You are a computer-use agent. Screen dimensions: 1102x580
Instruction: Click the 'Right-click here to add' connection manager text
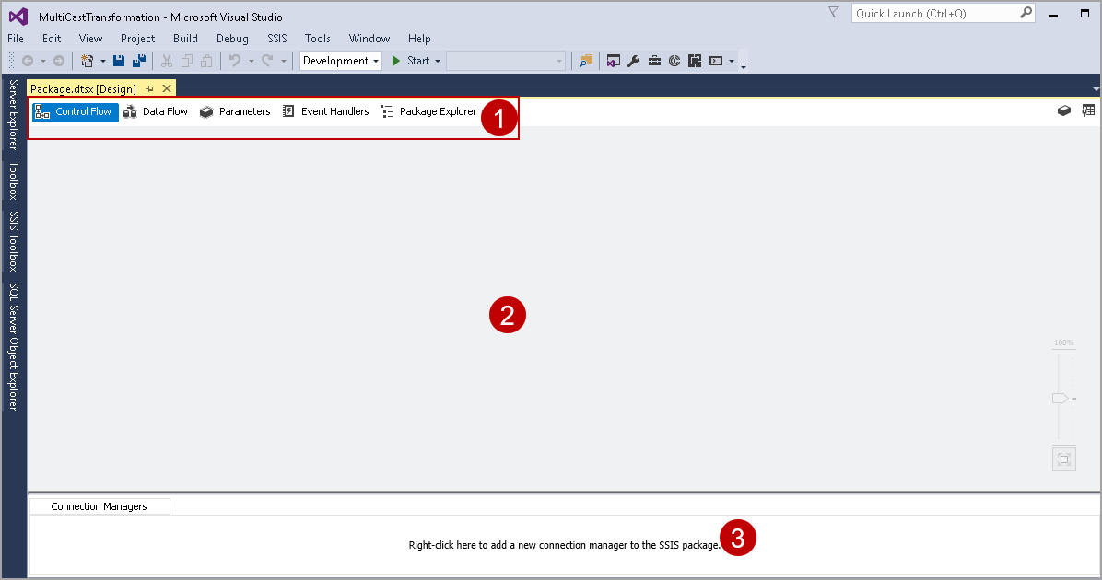(x=564, y=545)
